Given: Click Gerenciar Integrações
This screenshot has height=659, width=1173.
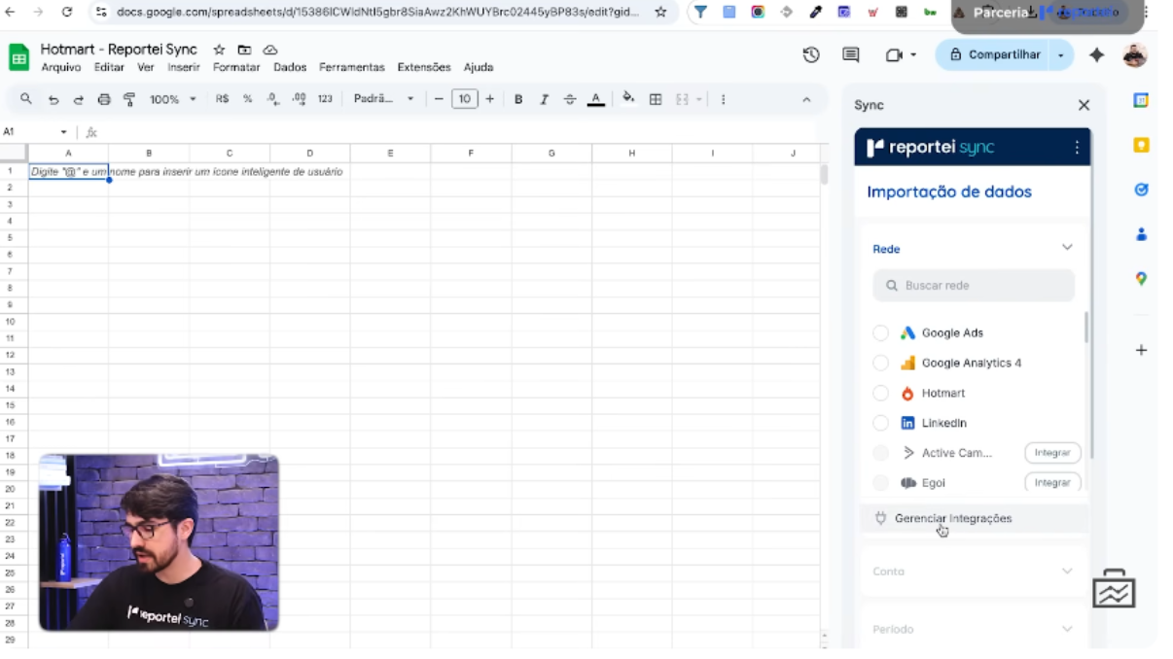Looking at the screenshot, I should (952, 519).
